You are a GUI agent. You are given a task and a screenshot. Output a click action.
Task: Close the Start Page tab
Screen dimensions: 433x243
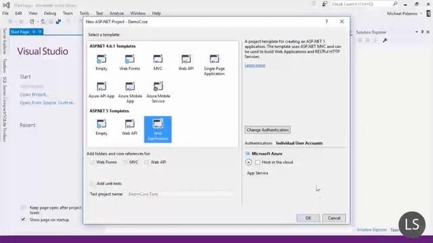(x=40, y=32)
